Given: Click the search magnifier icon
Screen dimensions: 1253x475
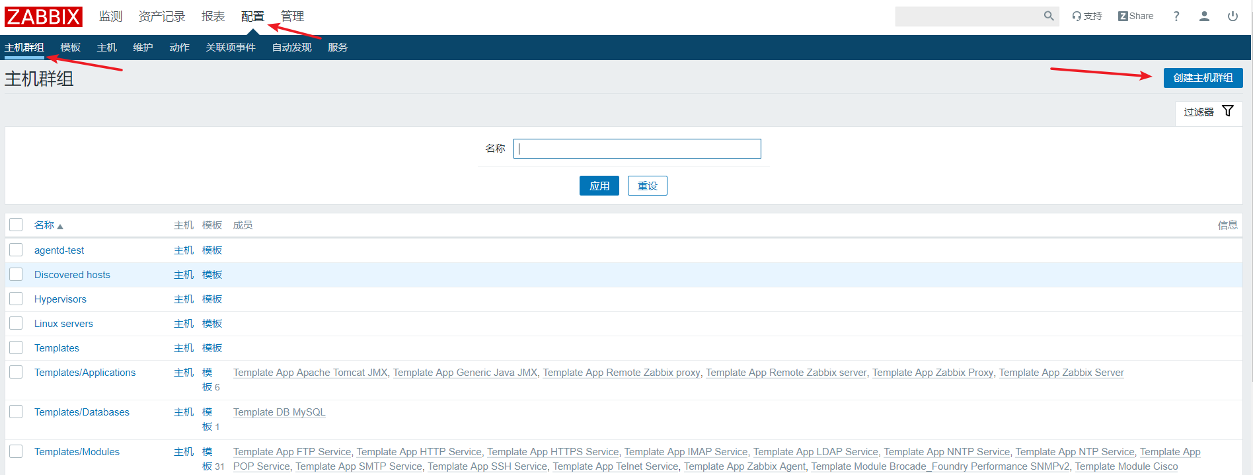Looking at the screenshot, I should [1049, 16].
